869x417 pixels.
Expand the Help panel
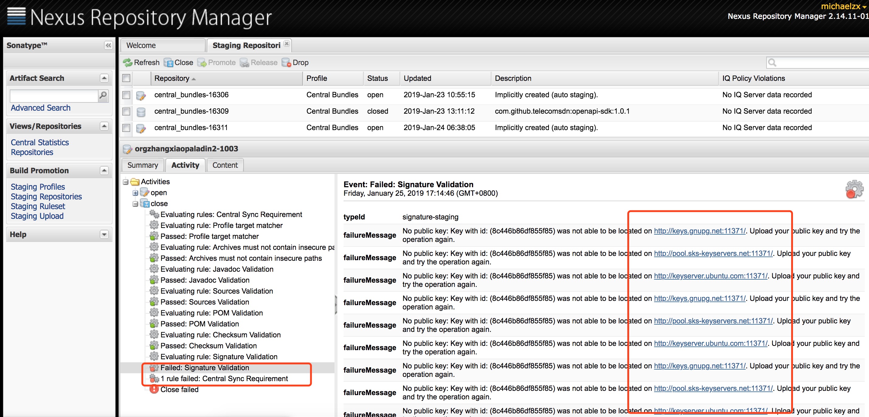pos(104,234)
